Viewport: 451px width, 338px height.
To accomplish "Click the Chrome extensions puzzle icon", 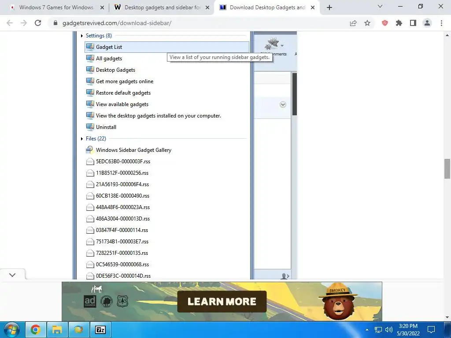I will tap(399, 23).
